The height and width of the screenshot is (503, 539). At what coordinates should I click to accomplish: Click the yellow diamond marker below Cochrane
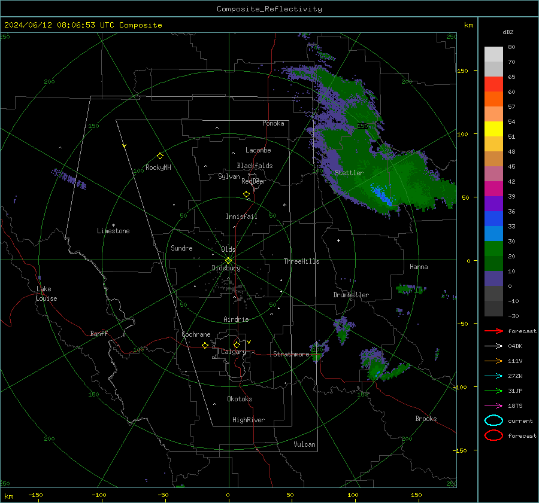click(205, 345)
